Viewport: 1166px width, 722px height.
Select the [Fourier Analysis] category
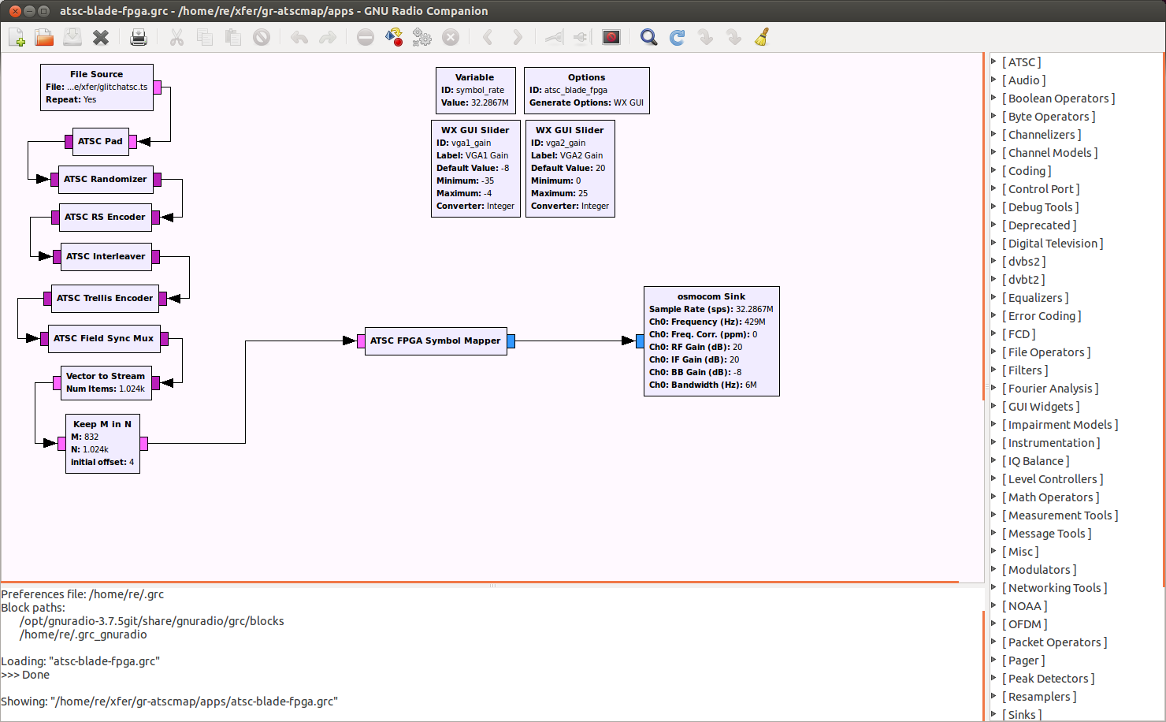point(1050,389)
